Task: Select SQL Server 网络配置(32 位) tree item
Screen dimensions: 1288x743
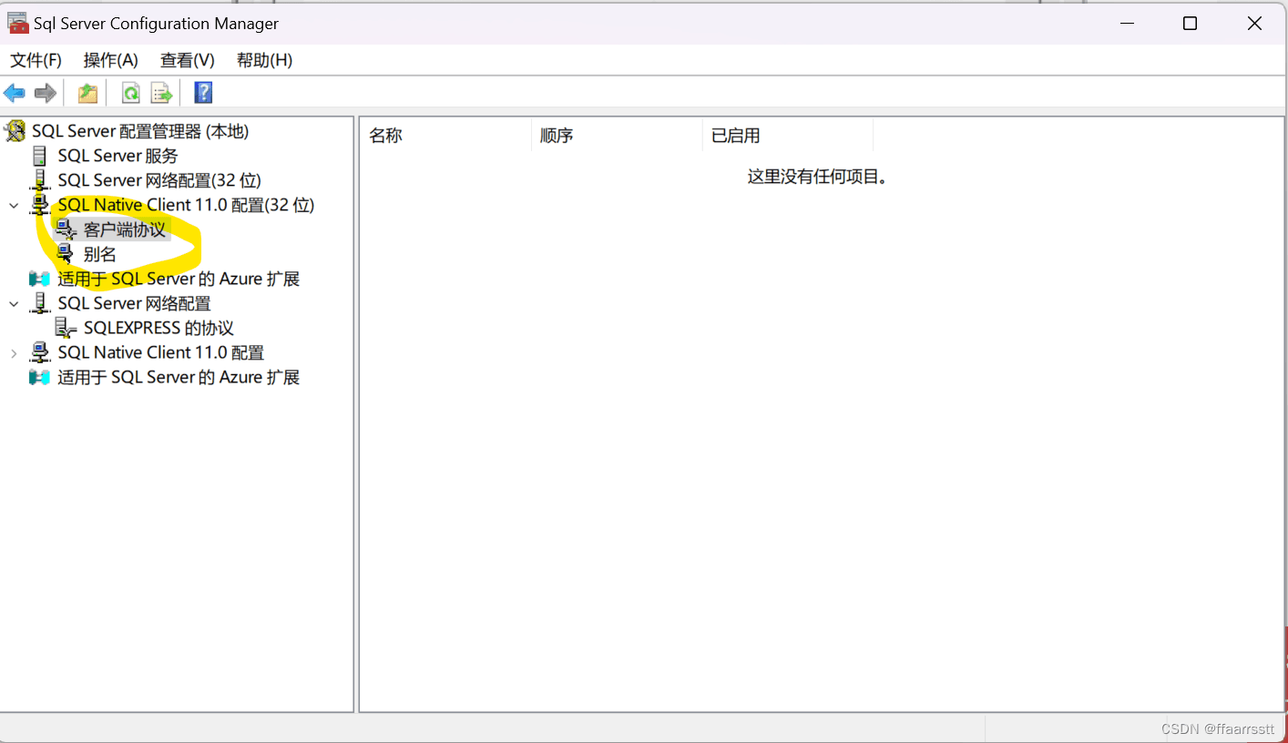Action: coord(158,180)
